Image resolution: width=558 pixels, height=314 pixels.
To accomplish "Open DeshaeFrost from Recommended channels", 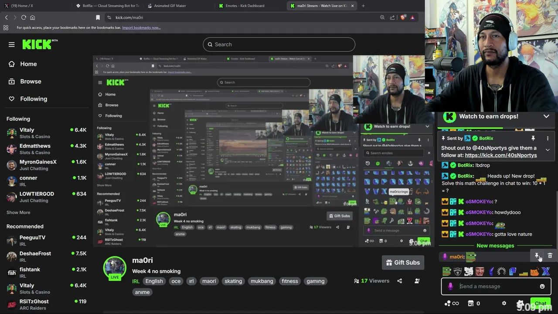I will point(46,256).
